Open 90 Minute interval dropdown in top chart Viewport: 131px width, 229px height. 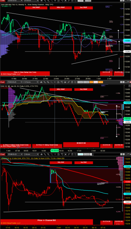point(31,1)
